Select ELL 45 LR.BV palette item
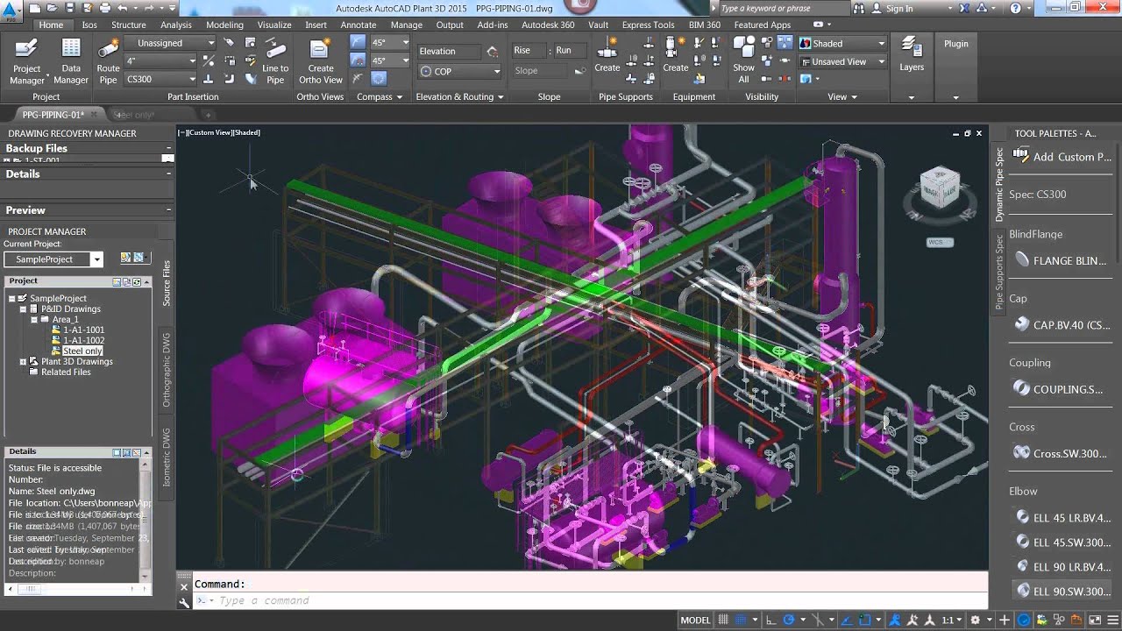Screen dimensions: 1122x631 pos(1062,517)
